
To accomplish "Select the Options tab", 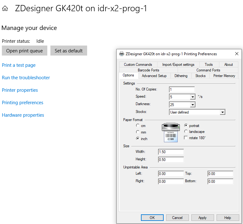I will click(x=128, y=75).
